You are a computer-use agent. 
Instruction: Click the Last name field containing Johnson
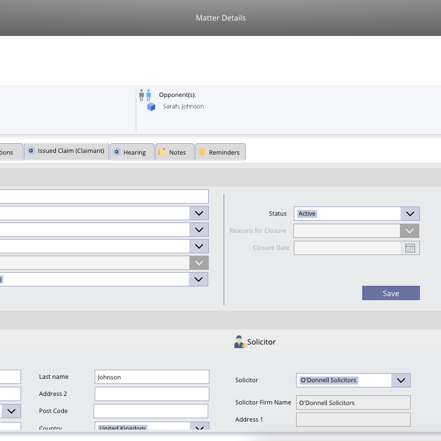click(152, 377)
